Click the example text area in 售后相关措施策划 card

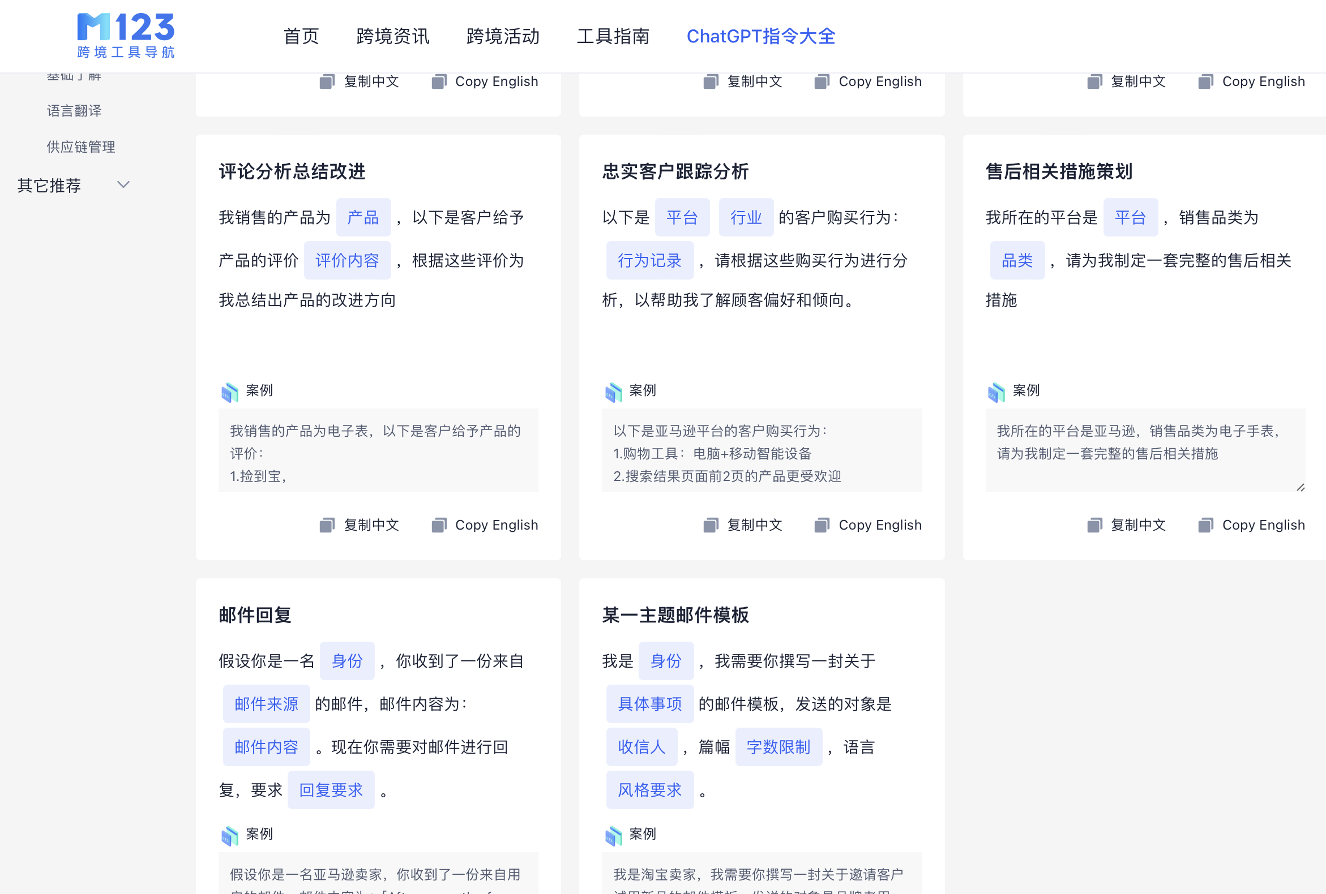coord(1145,450)
